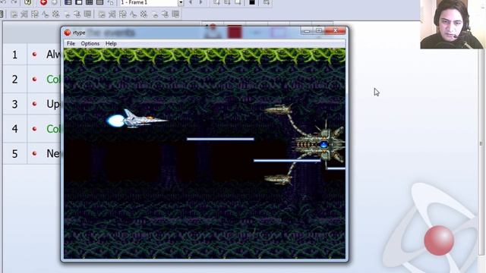Screen dimensions: 486x273
Task: Click the greyed Forward navigation button
Action: click(x=54, y=2)
